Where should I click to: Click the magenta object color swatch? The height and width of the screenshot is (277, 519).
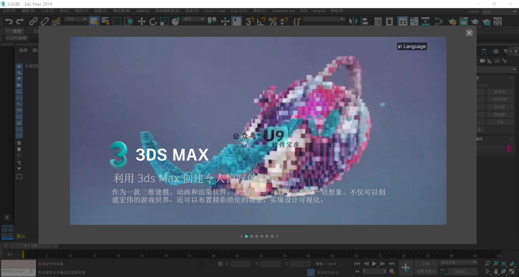click(x=509, y=149)
